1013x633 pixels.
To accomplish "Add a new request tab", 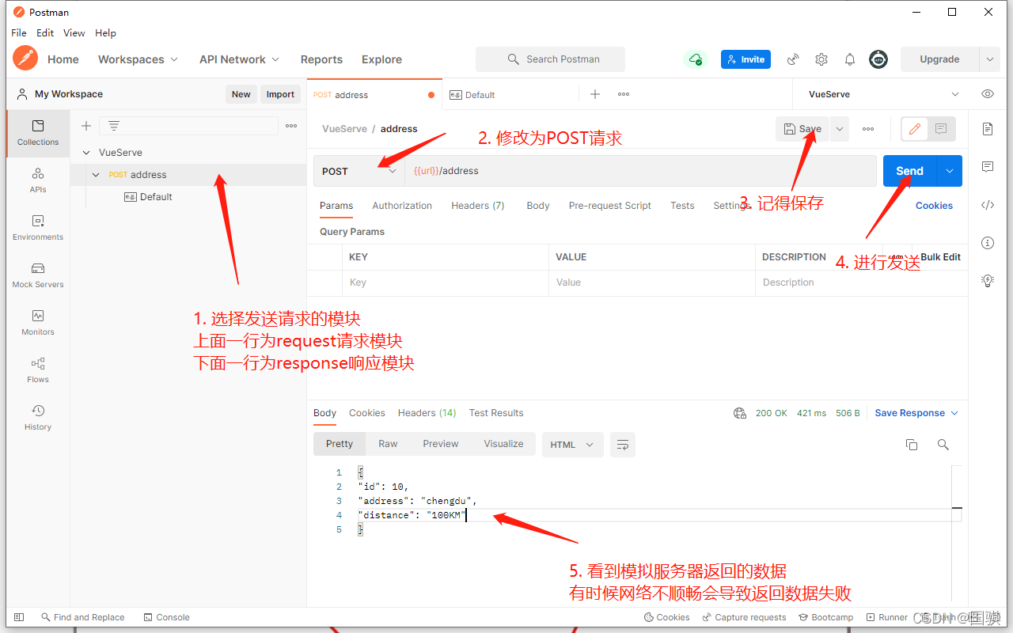I will pyautogui.click(x=595, y=94).
